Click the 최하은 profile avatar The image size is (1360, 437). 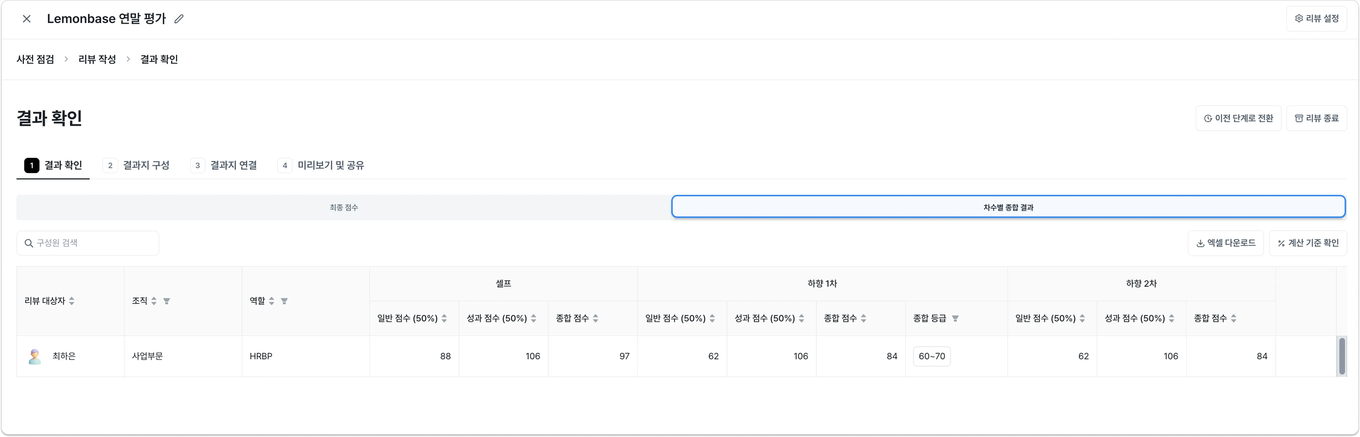[35, 356]
